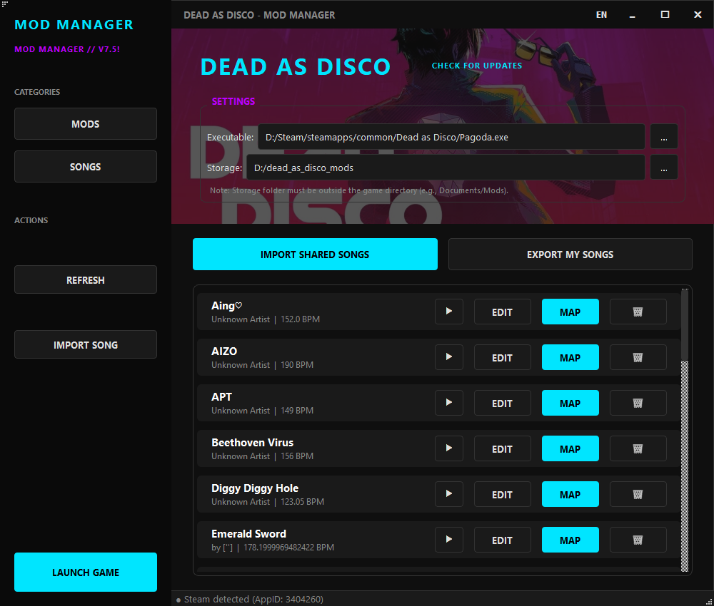
Task: Delete the Aing♡ song with trash icon
Action: coord(638,312)
